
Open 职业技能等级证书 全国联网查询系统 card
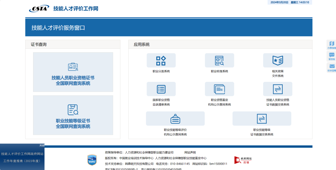tap(73, 115)
